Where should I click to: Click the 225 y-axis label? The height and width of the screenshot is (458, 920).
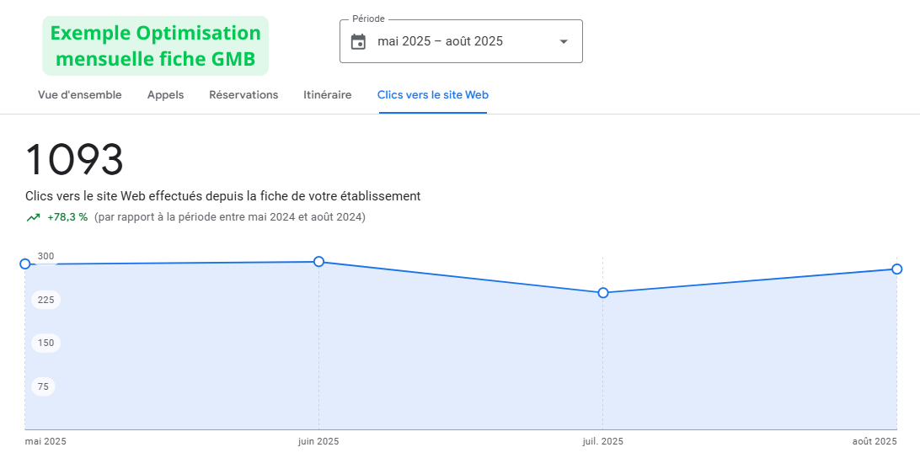pos(45,300)
